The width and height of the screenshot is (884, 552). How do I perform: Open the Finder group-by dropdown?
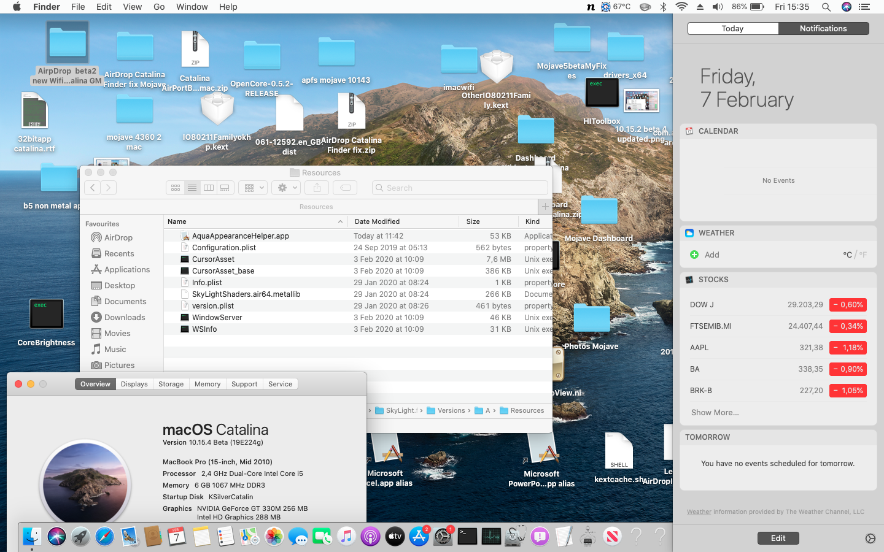252,188
